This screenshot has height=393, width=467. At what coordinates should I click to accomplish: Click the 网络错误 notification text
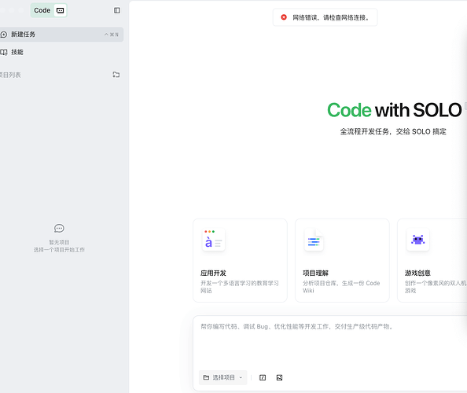click(x=331, y=17)
